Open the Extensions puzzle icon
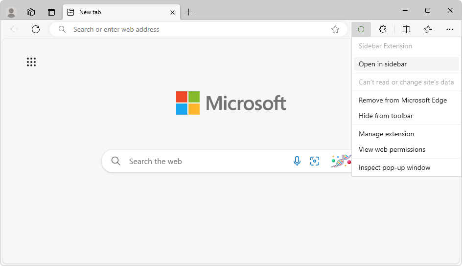Screen dimensions: 462x266 [x=383, y=29]
